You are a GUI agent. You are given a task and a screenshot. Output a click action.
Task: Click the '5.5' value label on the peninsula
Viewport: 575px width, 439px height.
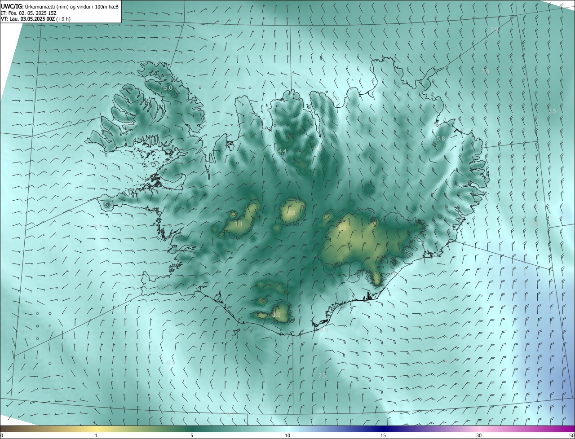coord(108,205)
